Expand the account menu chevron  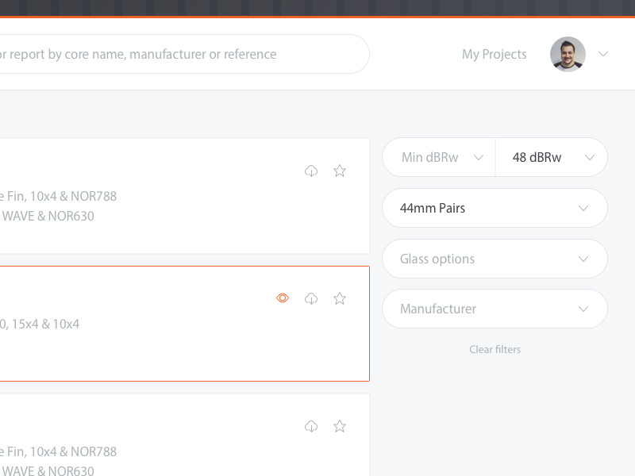coord(603,54)
